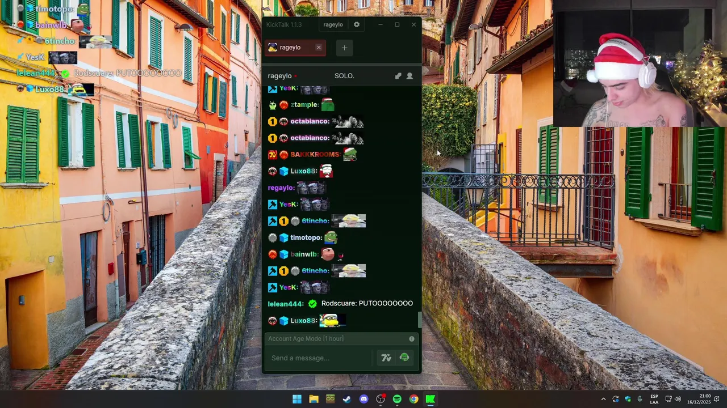
Task: Open Kick emote picker green icon
Action: [404, 358]
